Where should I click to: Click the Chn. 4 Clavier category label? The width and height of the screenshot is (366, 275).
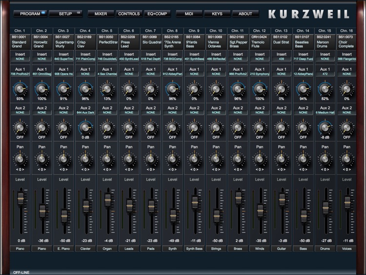pyautogui.click(x=85, y=249)
